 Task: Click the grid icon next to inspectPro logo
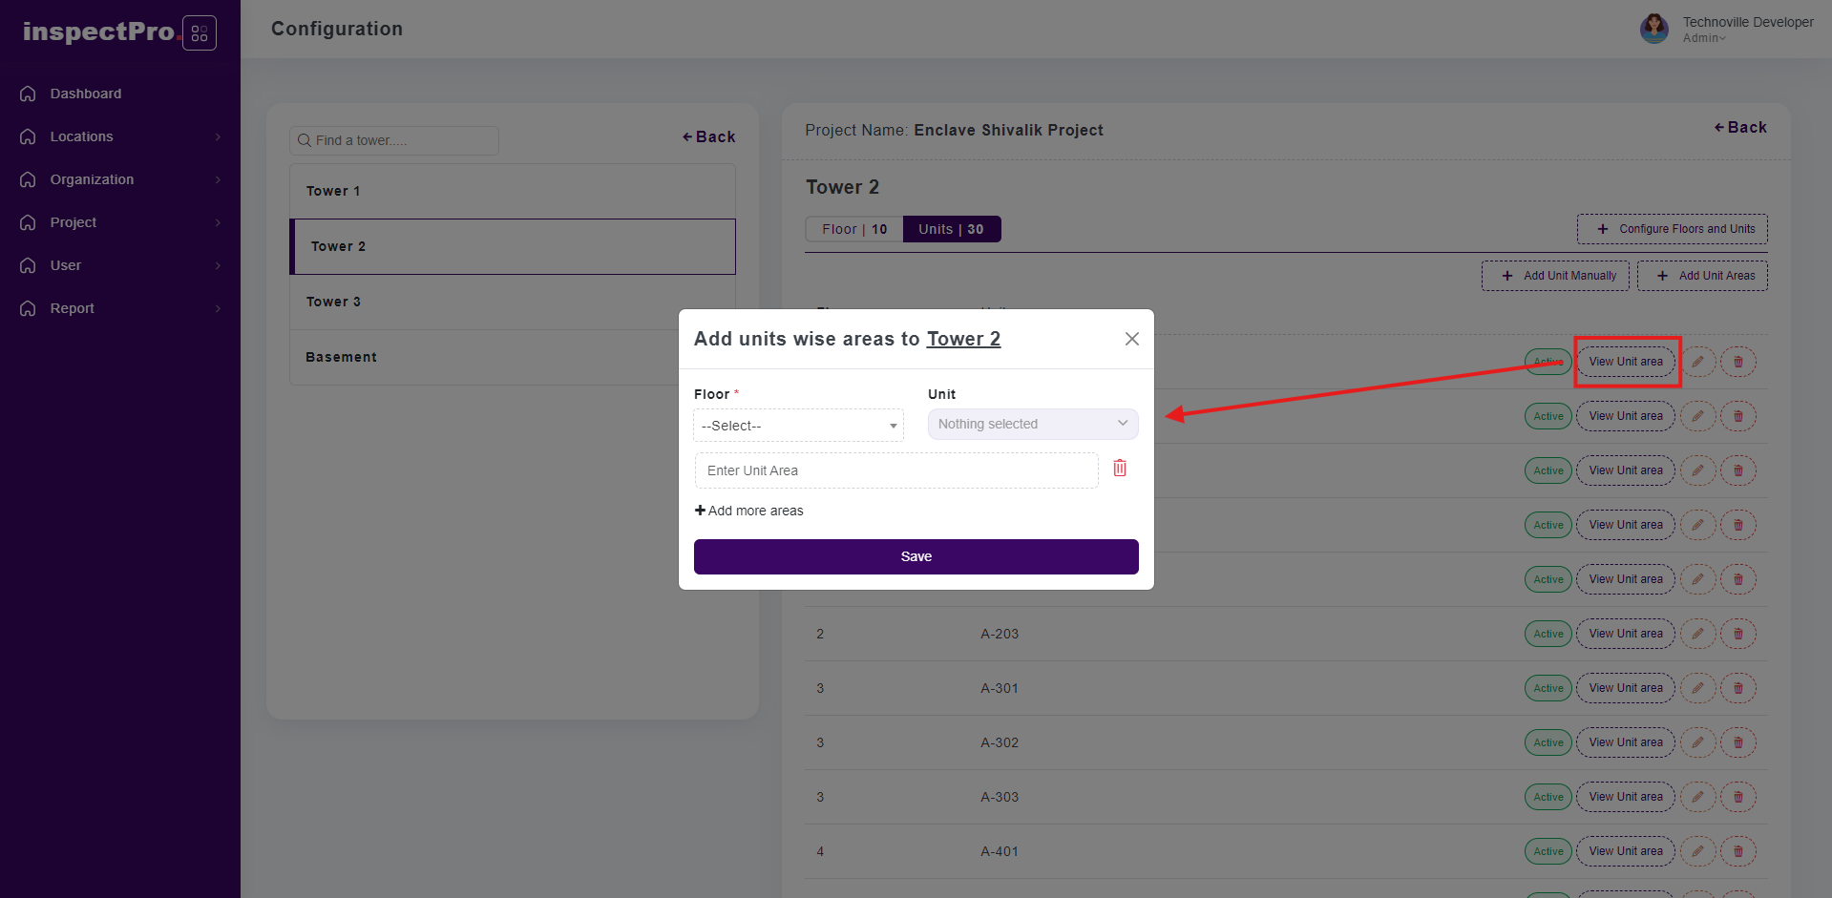[x=200, y=33]
